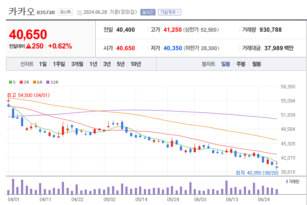307x205 pixels.
Task: Click the red 20-day moving average swatch
Action: point(21,82)
